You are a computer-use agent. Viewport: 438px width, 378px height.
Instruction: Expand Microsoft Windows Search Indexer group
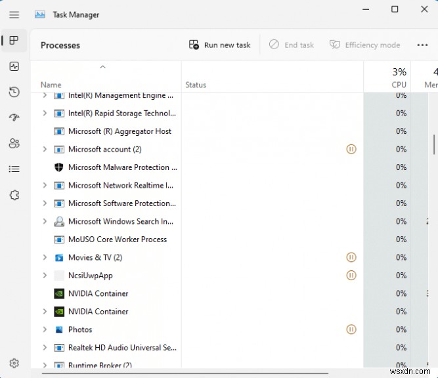45,221
